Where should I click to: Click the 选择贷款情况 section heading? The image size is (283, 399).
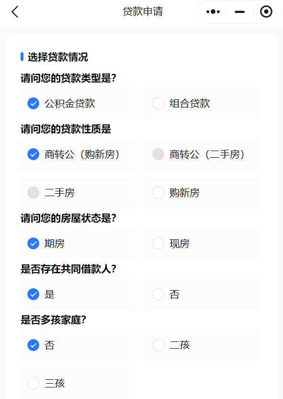(x=57, y=57)
